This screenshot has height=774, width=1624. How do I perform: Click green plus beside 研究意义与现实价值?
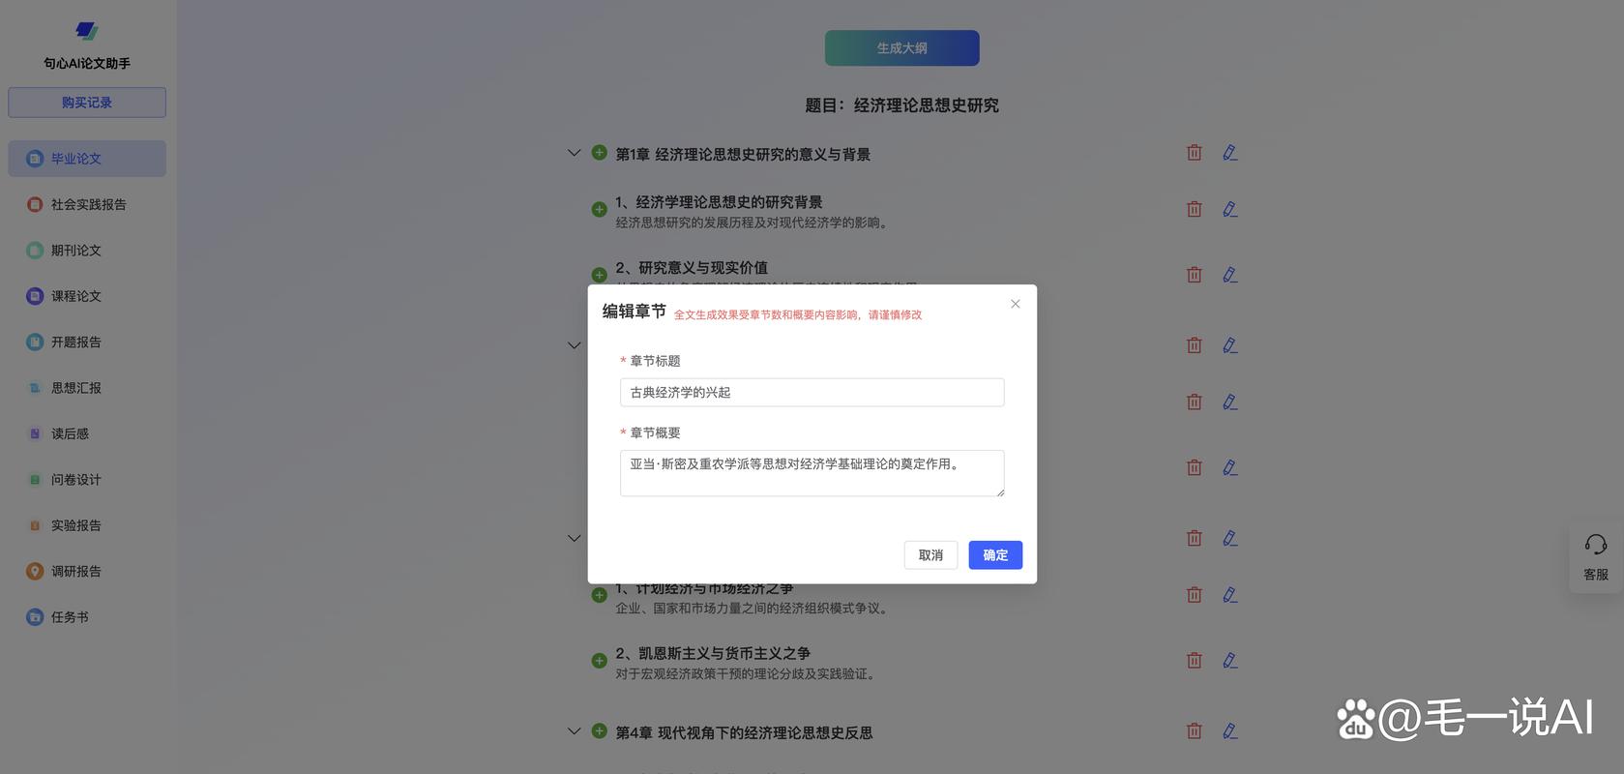tap(599, 275)
